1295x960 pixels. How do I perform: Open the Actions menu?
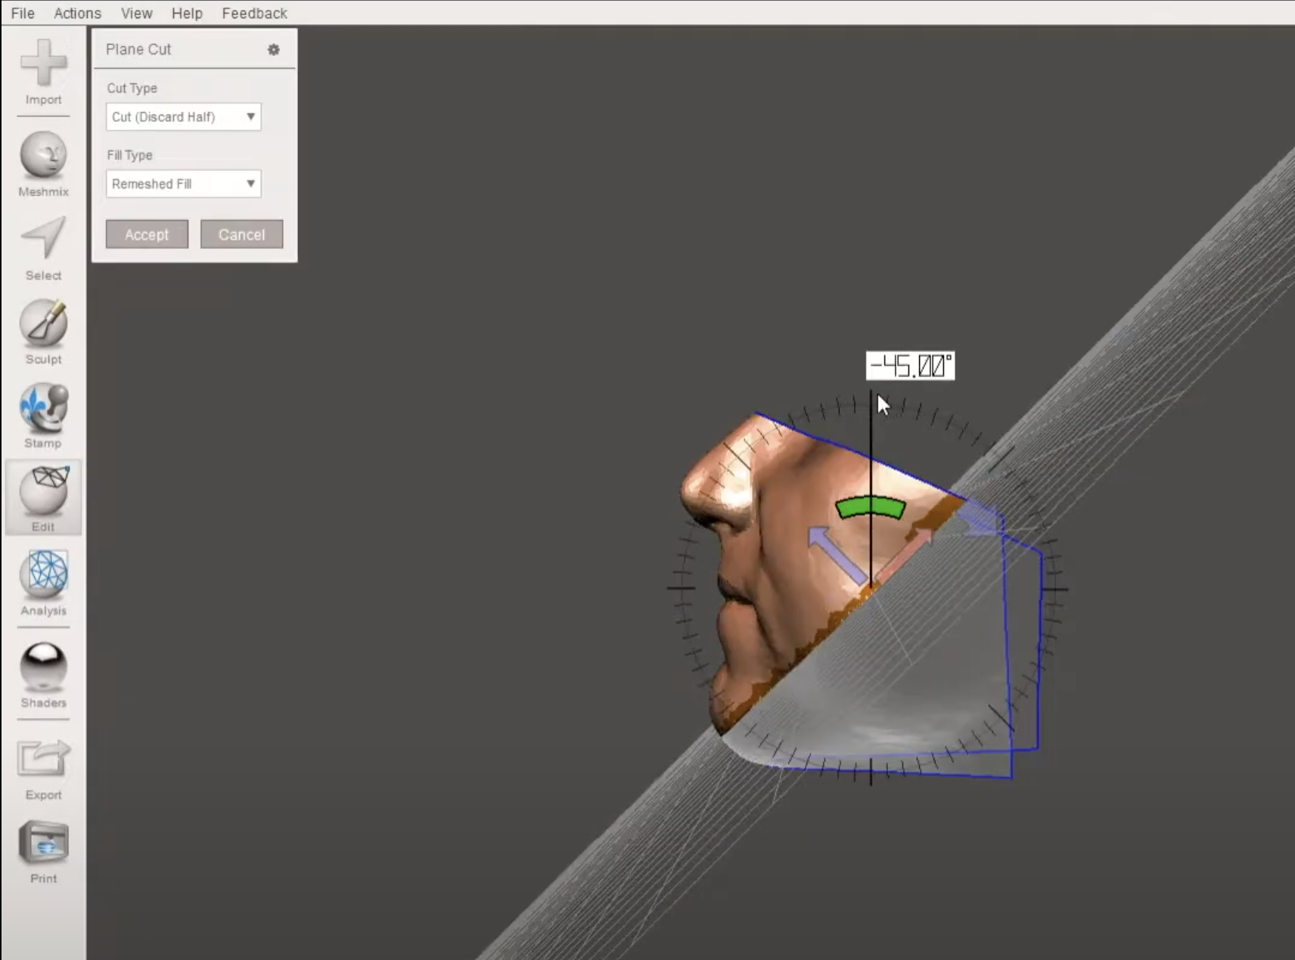(76, 13)
